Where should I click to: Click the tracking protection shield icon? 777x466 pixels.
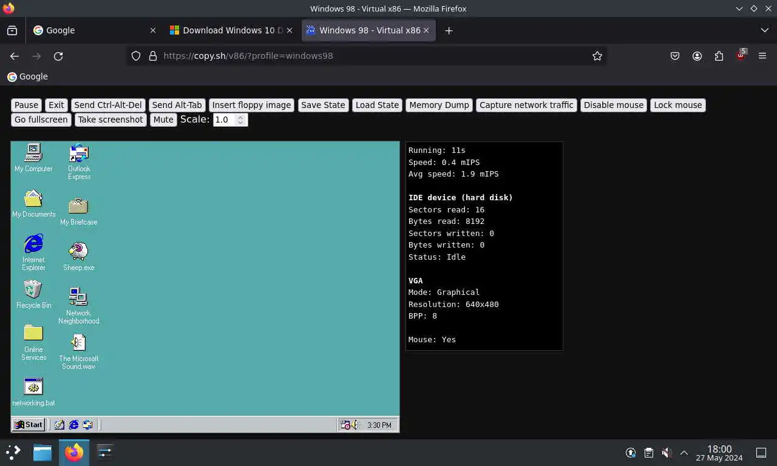pos(136,56)
